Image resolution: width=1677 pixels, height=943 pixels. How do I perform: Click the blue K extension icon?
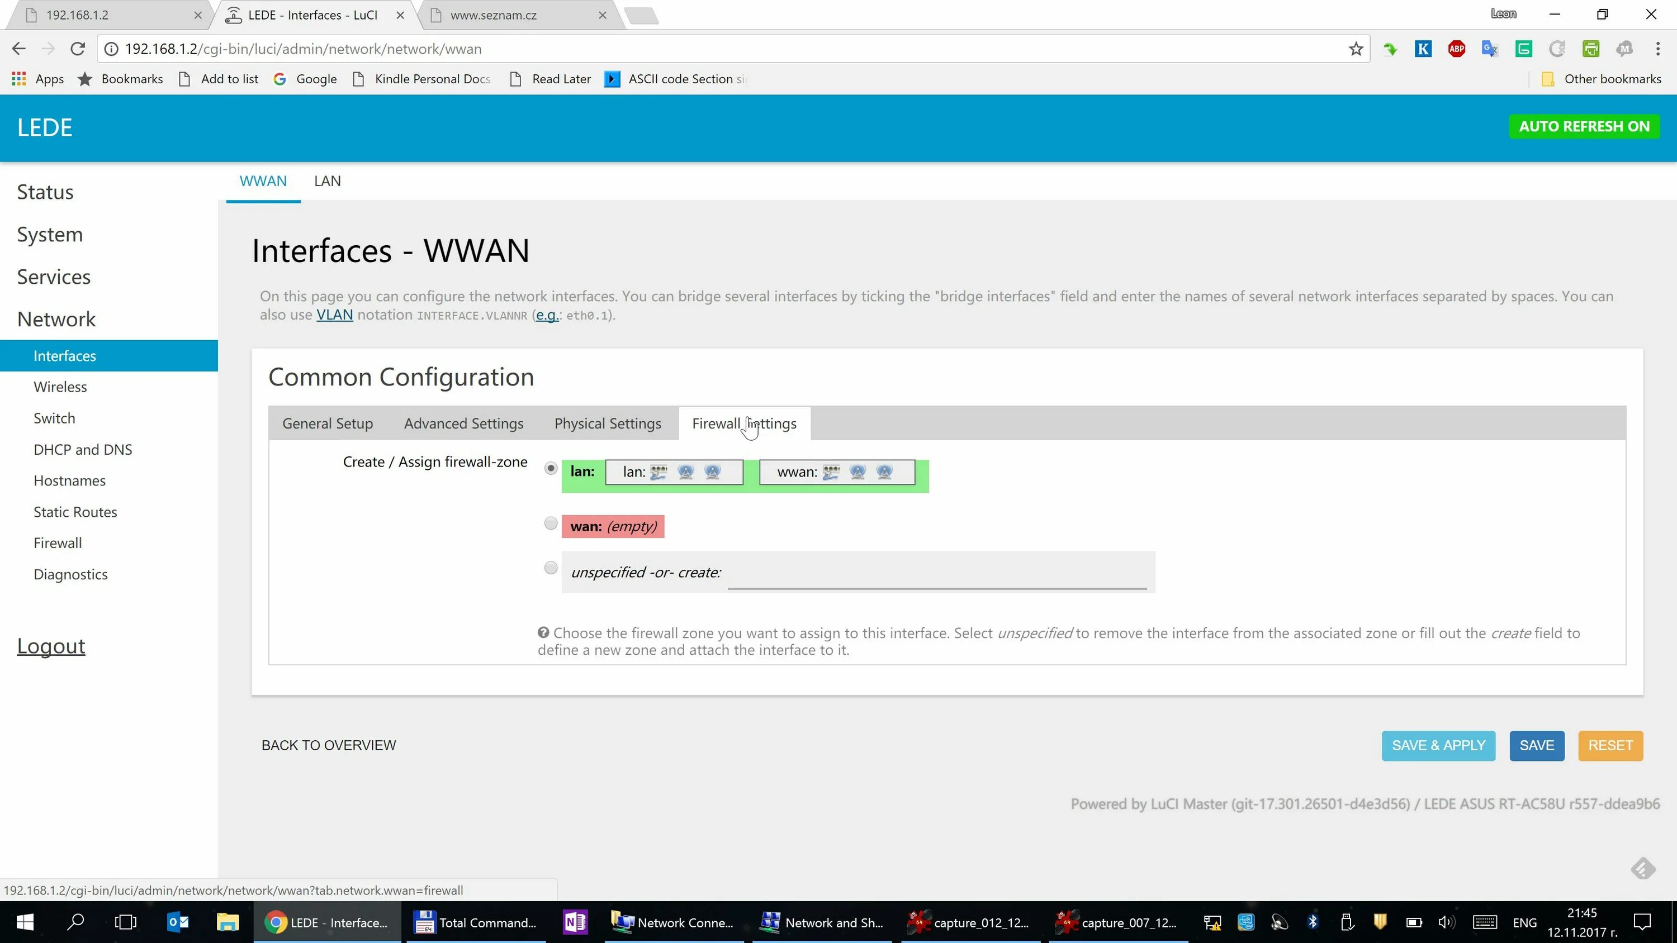point(1423,49)
